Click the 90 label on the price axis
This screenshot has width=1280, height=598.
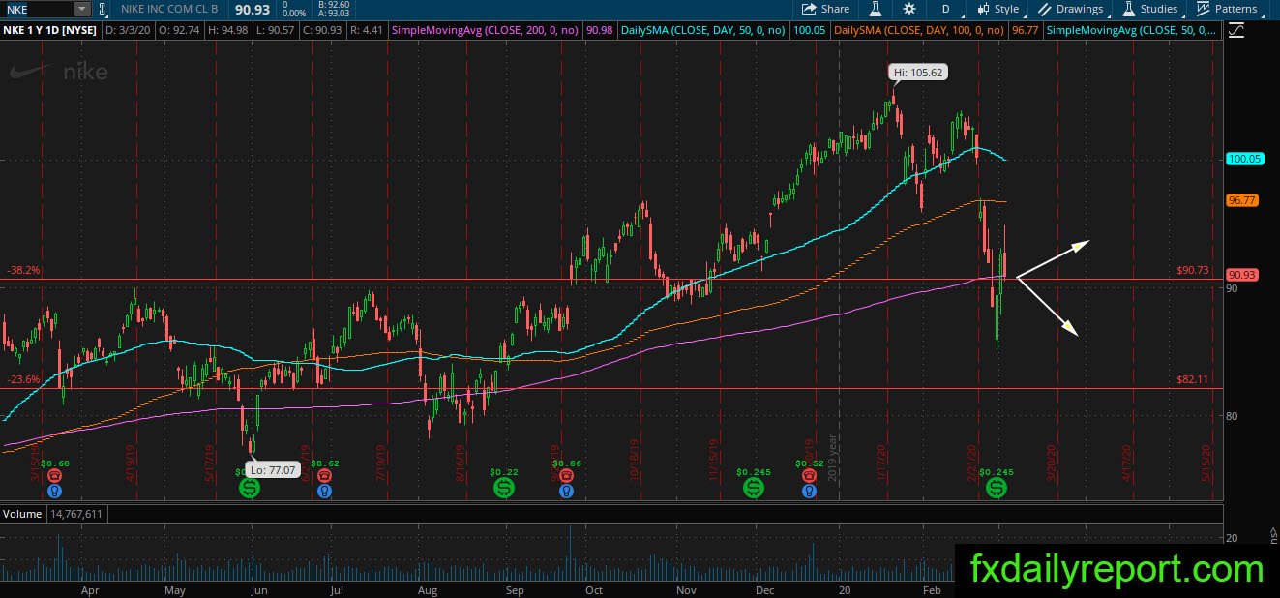pos(1232,287)
